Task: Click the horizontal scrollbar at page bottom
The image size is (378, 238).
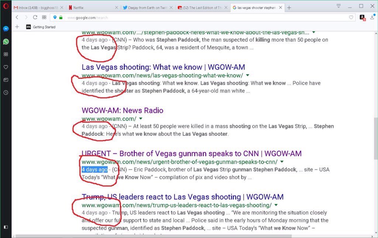Action: [154, 236]
